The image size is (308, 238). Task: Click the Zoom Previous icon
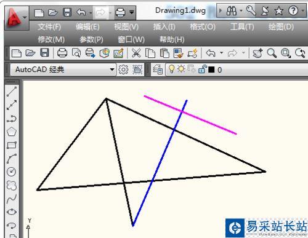(x=300, y=53)
